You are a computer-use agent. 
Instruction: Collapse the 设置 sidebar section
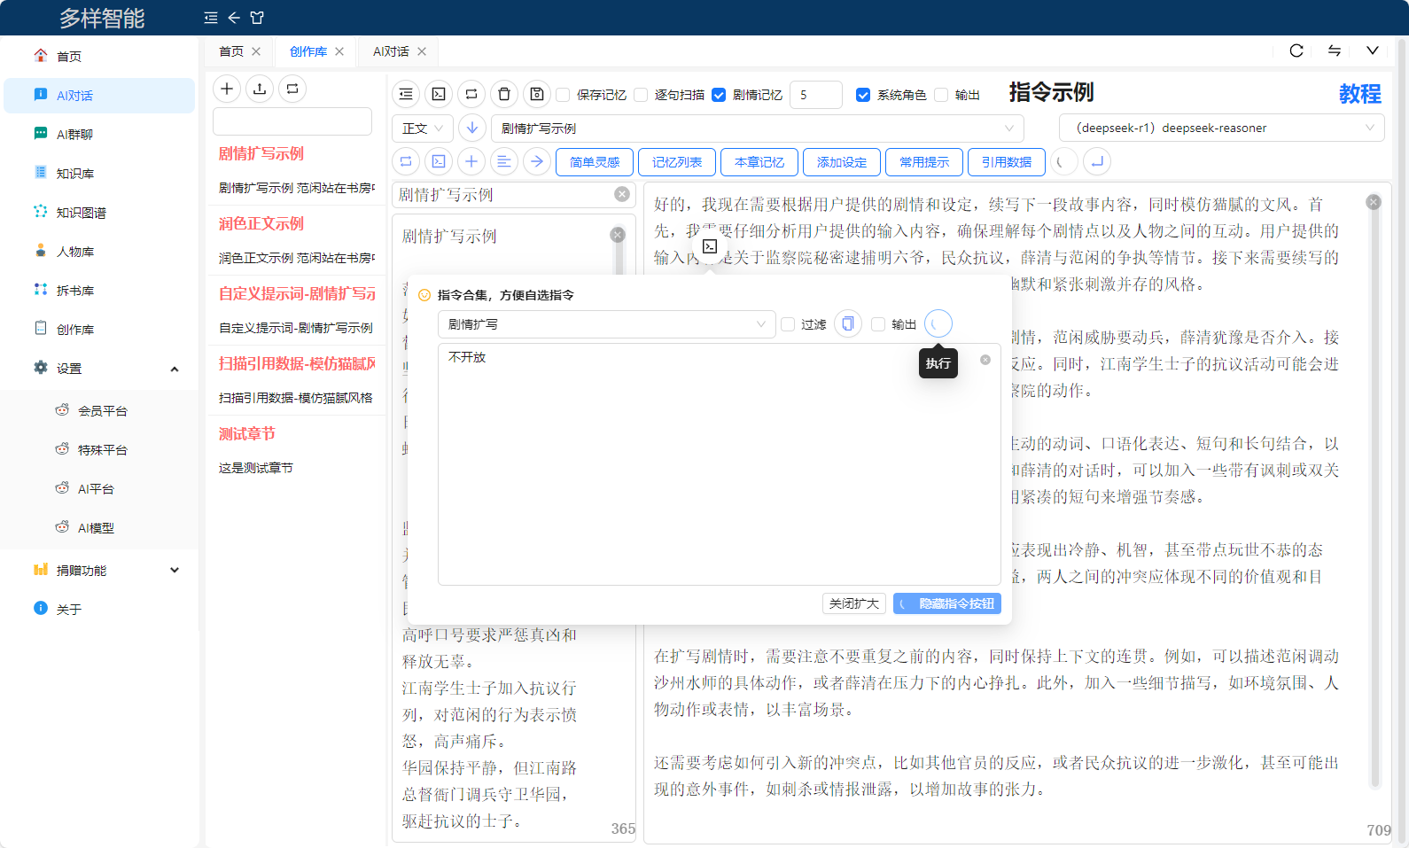coord(100,369)
